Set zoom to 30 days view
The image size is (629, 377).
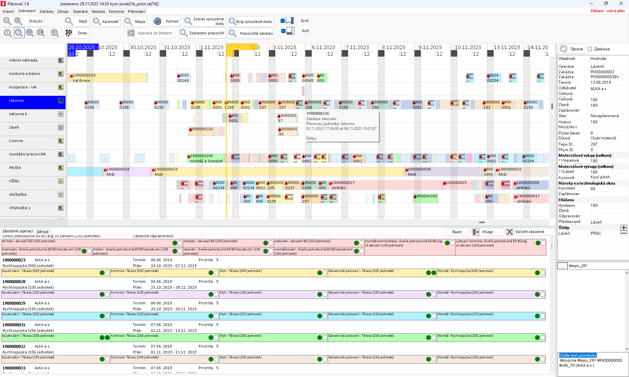[41, 33]
